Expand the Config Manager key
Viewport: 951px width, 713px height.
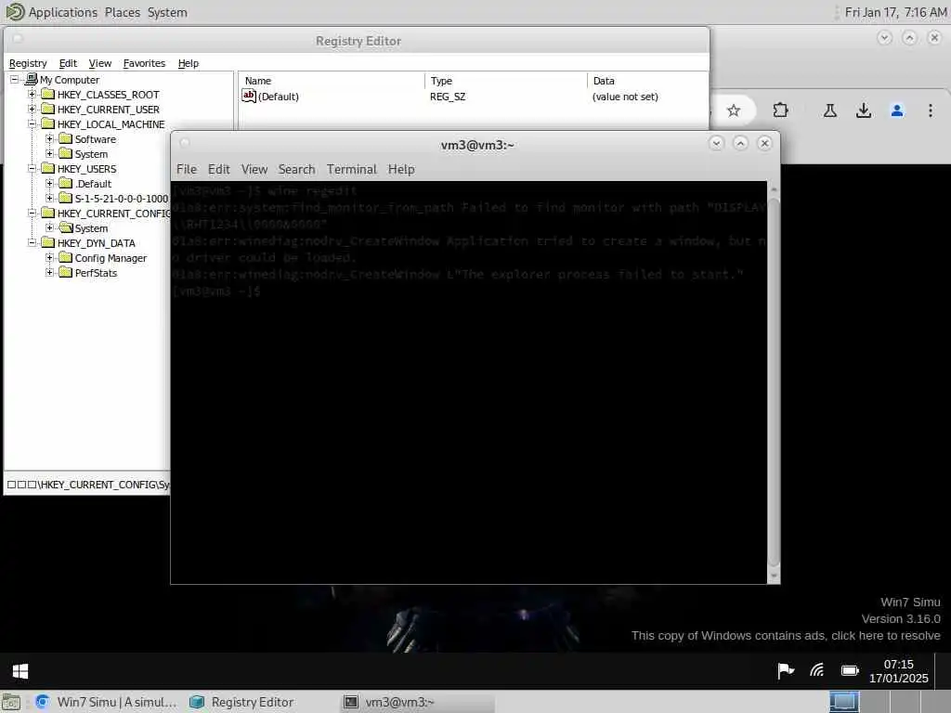[x=50, y=258]
